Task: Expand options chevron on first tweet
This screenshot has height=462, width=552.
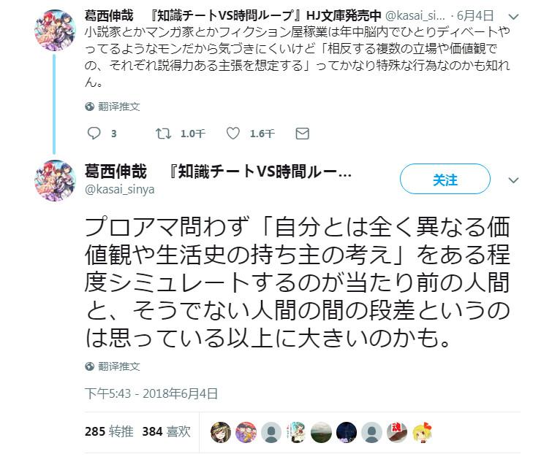Action: (x=514, y=17)
